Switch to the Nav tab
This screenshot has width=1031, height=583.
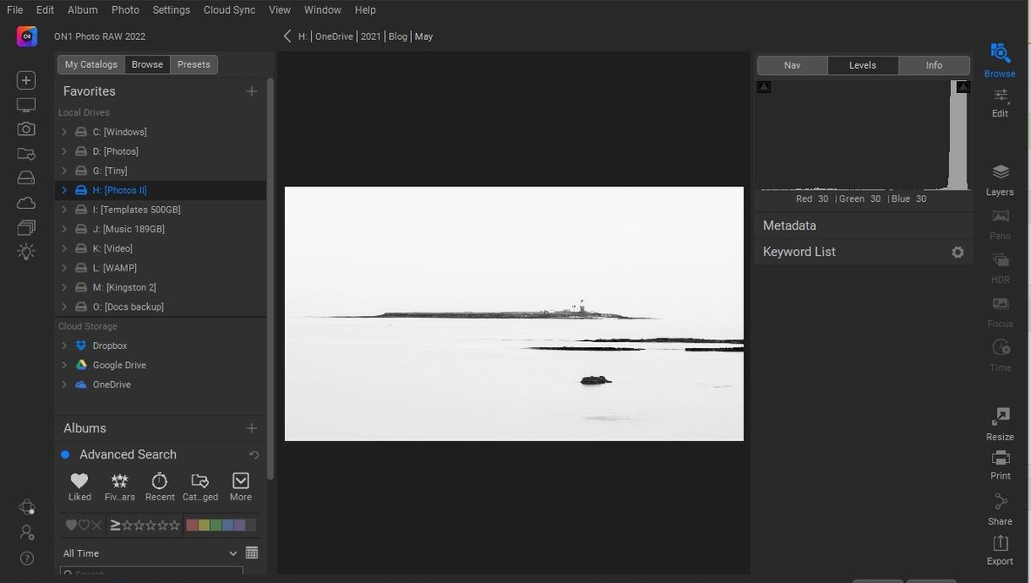(792, 65)
